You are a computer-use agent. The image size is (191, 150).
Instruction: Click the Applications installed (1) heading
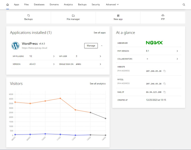[x=31, y=33]
